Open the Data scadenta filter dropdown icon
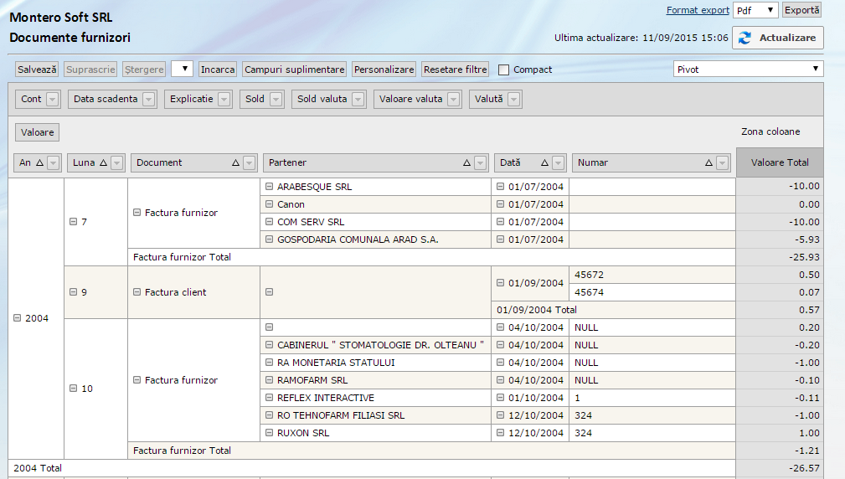This screenshot has height=479, width=845. click(149, 99)
